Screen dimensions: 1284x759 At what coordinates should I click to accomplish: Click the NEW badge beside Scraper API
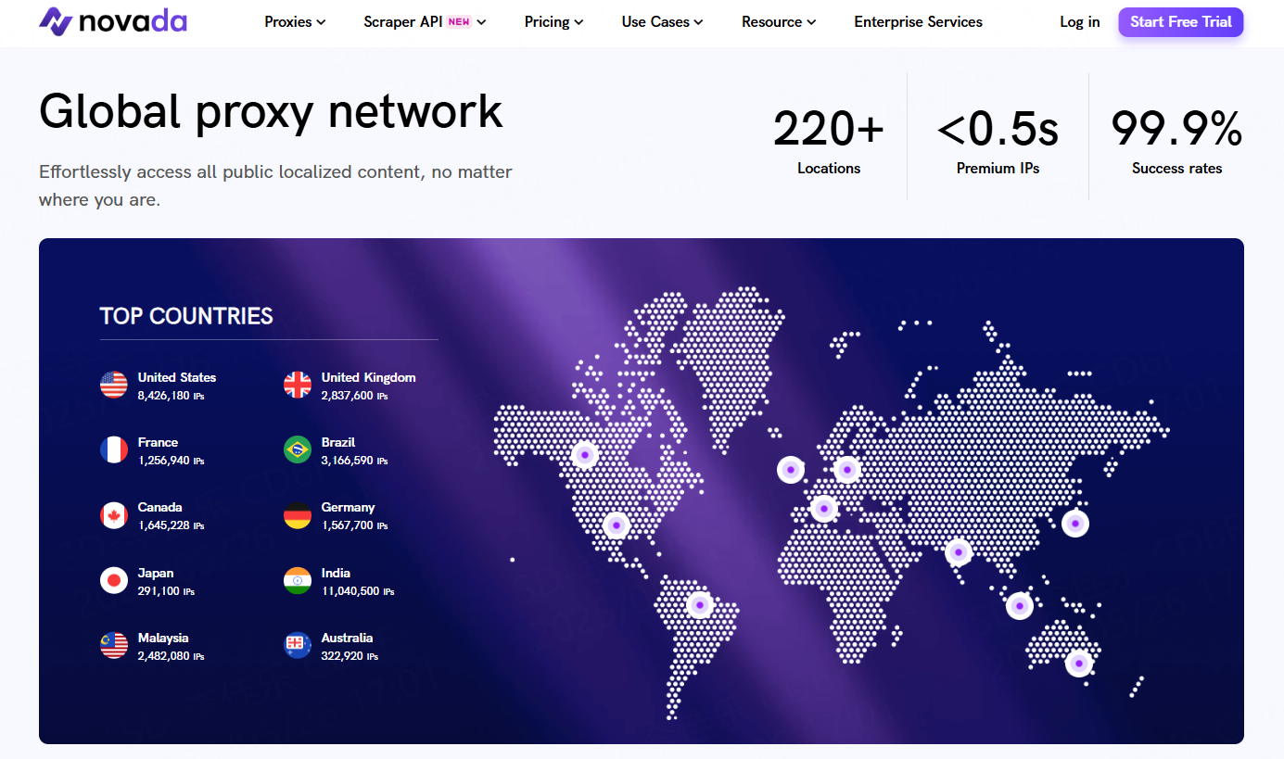[459, 21]
